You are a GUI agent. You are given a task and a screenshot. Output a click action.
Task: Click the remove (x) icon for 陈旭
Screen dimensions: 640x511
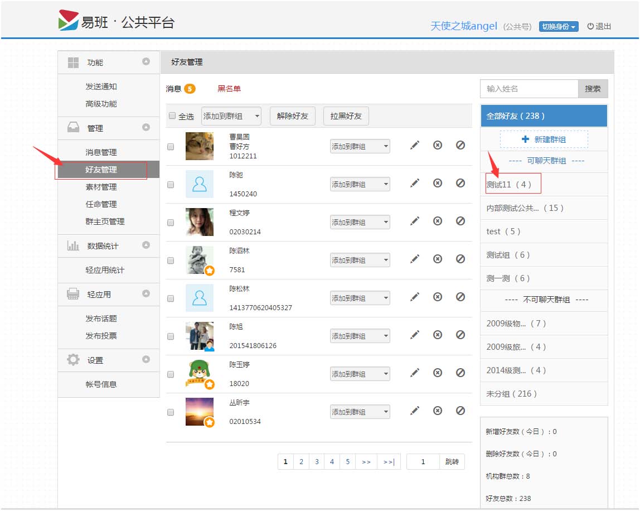[438, 335]
